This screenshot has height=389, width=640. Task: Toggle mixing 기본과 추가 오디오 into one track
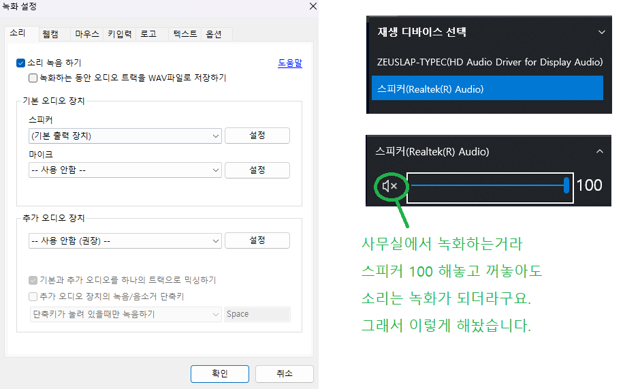tap(33, 280)
